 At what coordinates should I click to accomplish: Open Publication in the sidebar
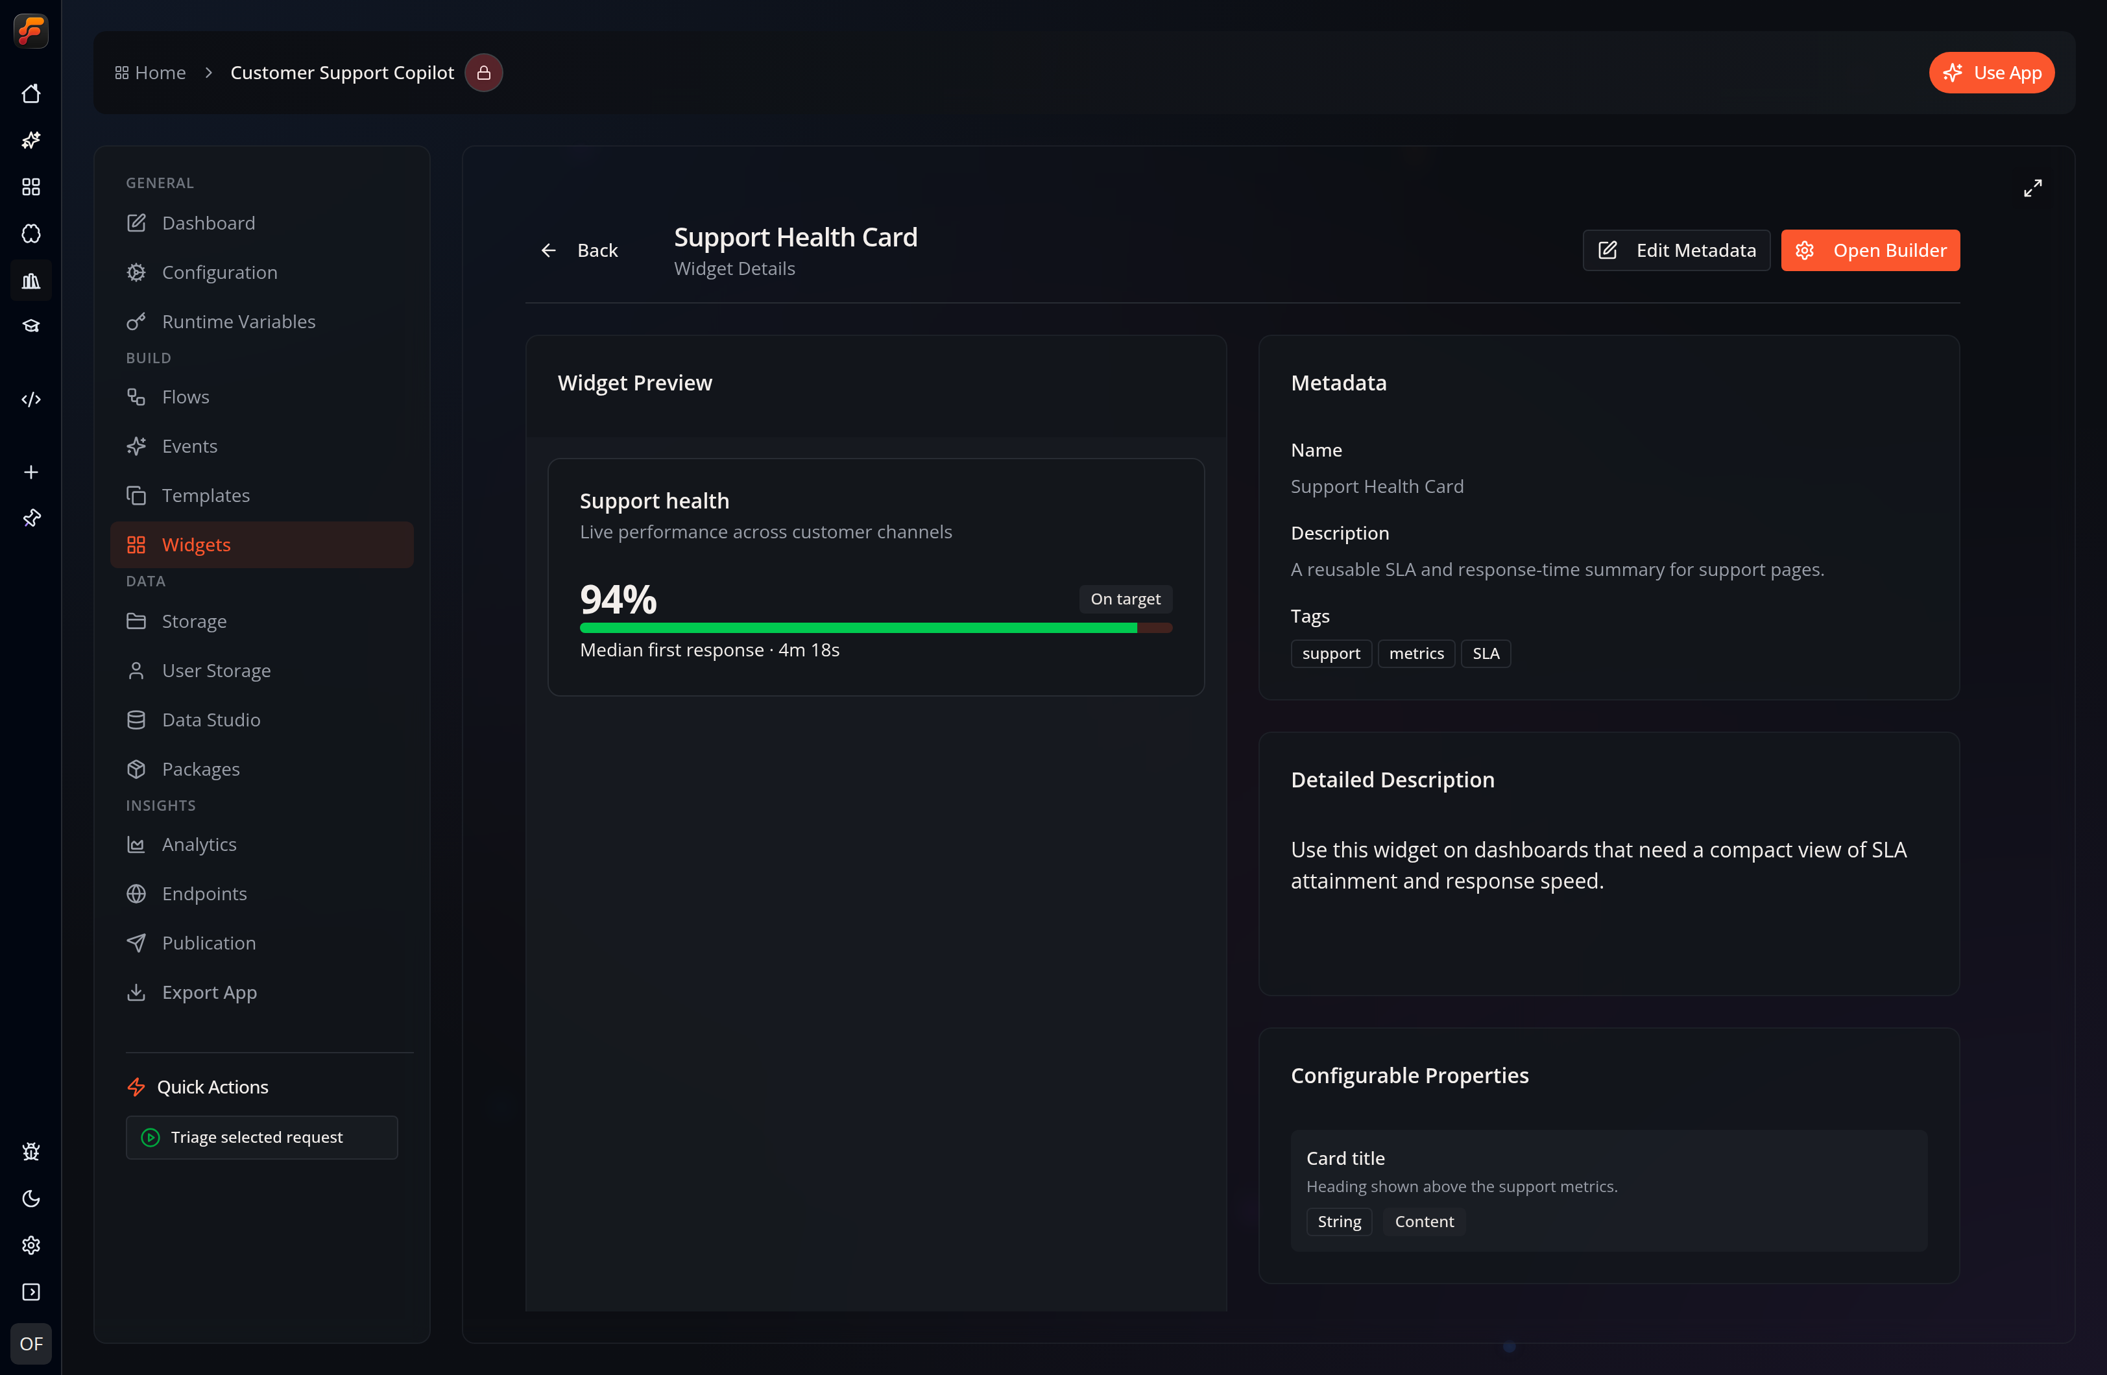(262, 943)
